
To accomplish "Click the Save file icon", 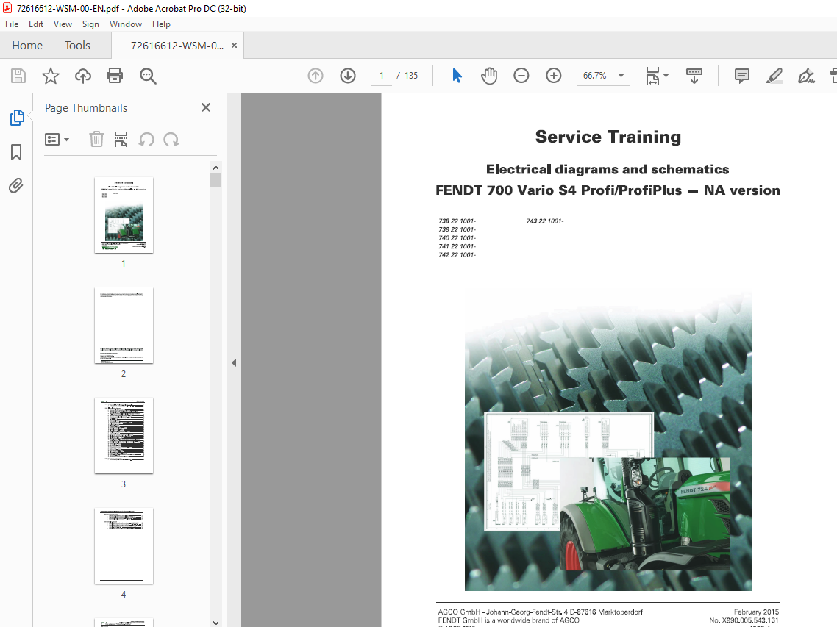I will click(x=18, y=76).
